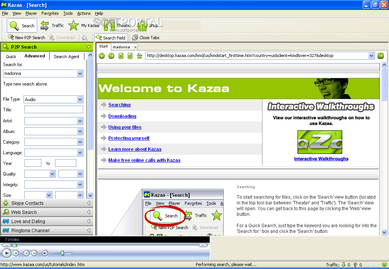Viewport: 389px width, 269px height.
Task: Open the Integrity dropdown
Action: [x=80, y=185]
